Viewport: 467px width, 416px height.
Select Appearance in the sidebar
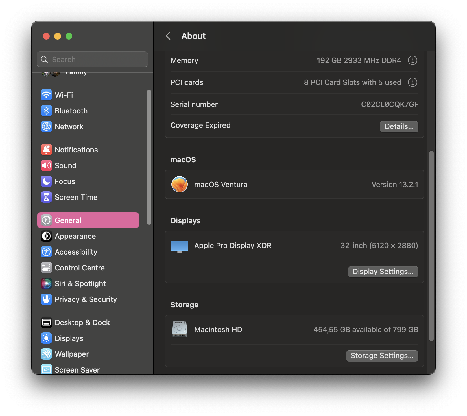[x=88, y=236]
